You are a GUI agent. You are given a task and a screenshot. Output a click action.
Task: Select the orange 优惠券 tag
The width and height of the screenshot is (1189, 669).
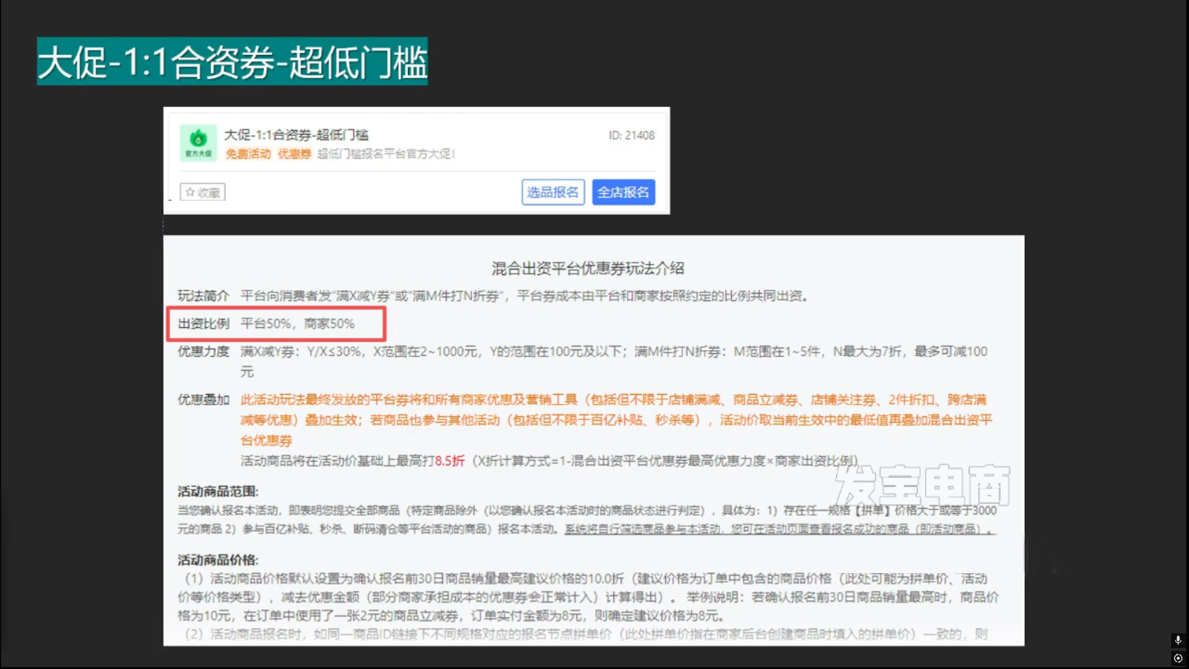click(294, 154)
